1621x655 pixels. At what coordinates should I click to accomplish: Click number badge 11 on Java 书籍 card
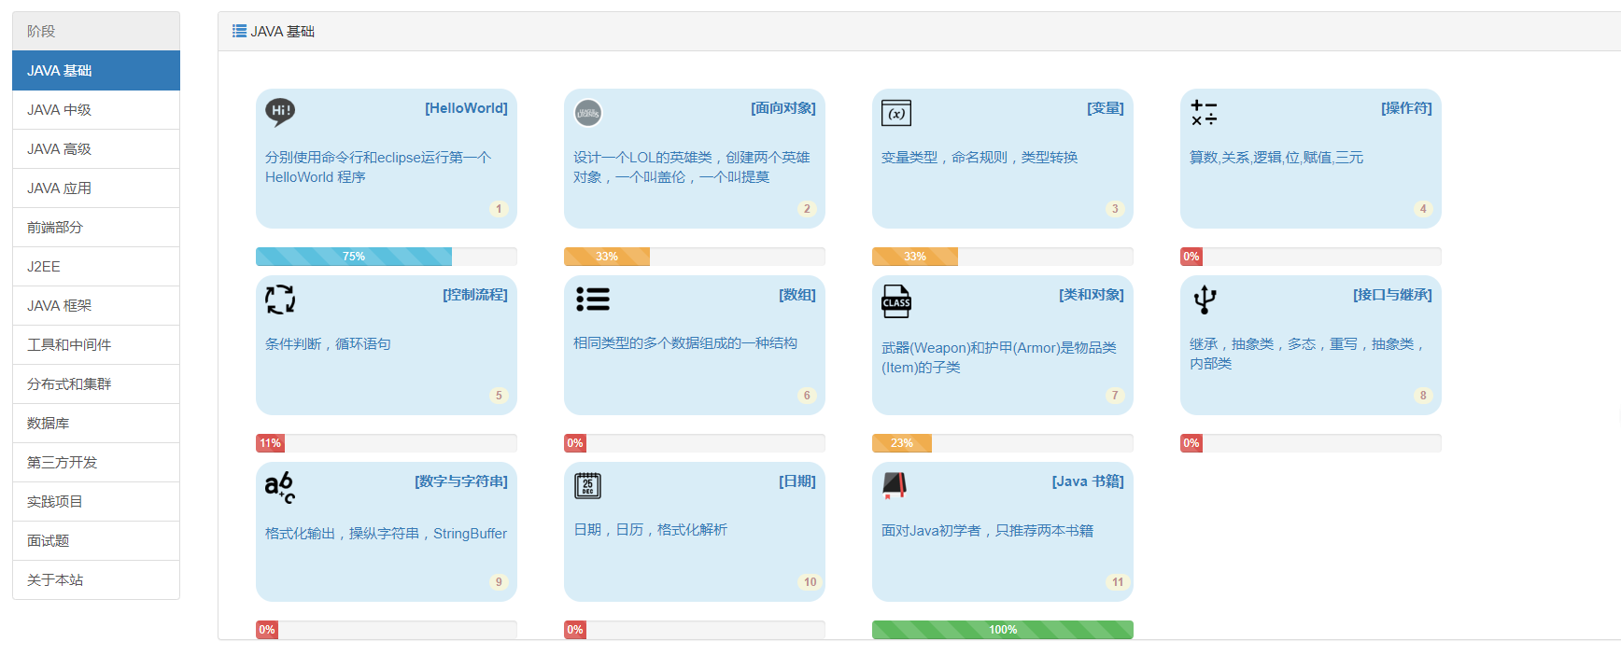(x=1118, y=582)
